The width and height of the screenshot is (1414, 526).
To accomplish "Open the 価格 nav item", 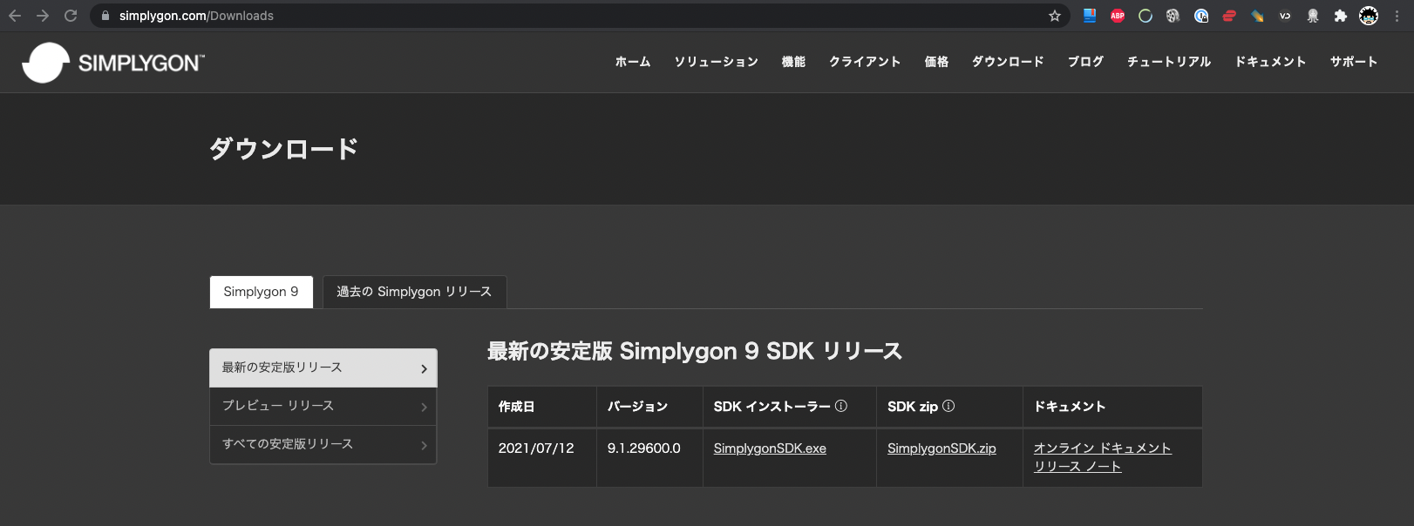I will coord(936,62).
